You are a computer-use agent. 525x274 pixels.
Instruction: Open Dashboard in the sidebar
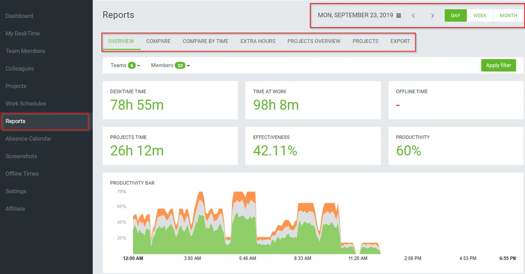coord(19,16)
